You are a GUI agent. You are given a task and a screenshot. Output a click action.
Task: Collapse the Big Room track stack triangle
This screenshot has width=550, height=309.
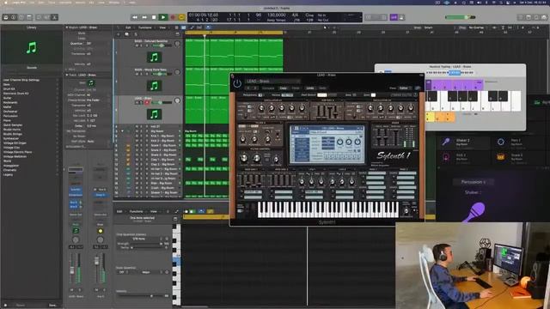(x=122, y=131)
